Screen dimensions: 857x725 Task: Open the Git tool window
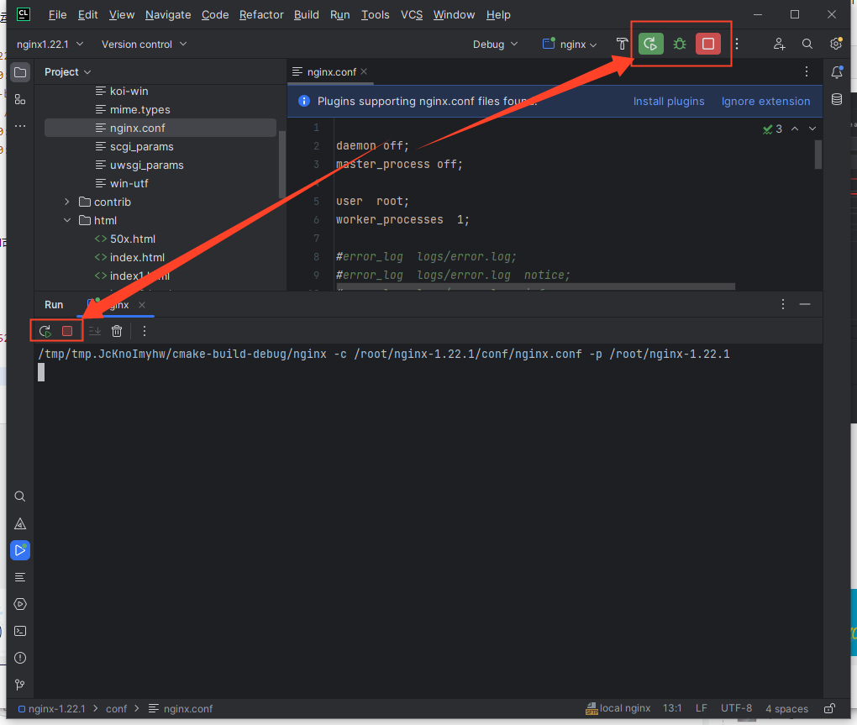tap(19, 685)
